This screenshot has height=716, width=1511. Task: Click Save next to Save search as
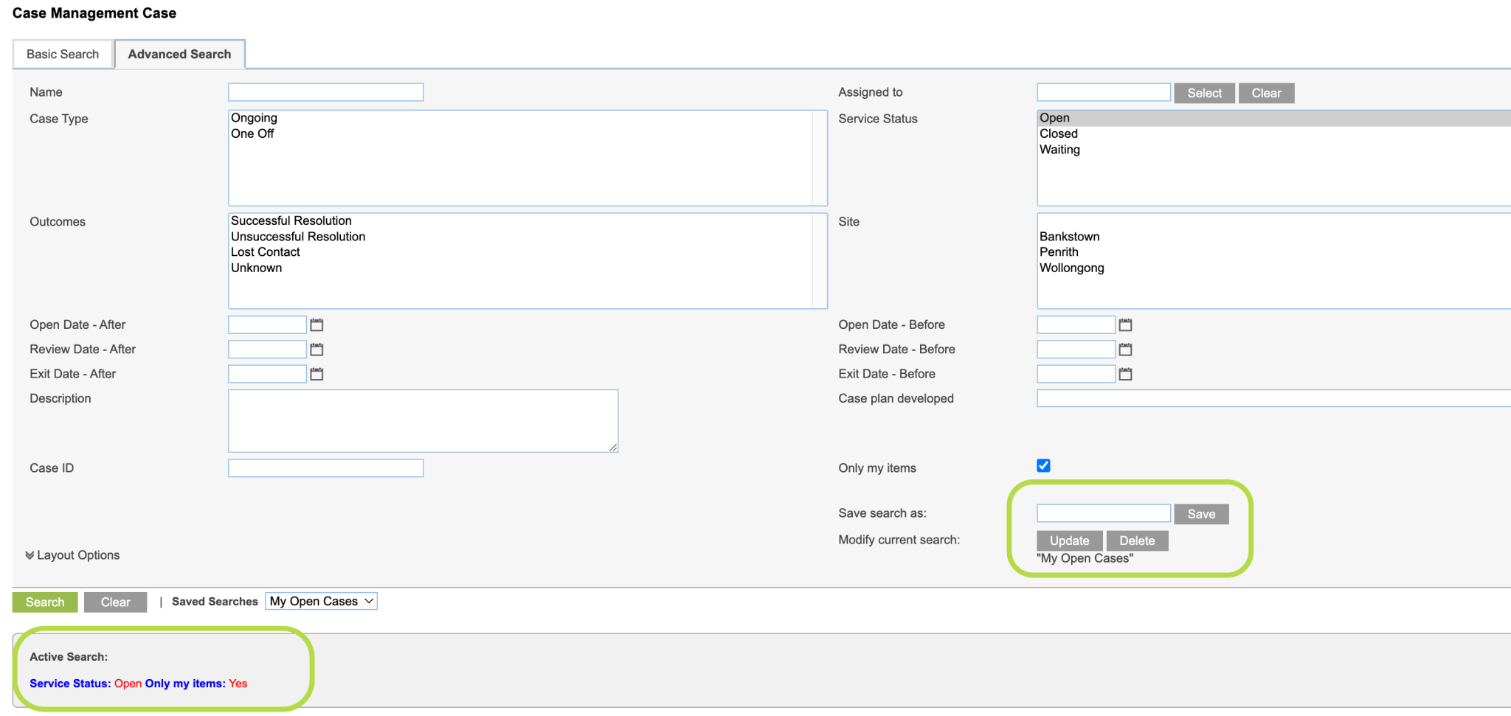pos(1201,513)
